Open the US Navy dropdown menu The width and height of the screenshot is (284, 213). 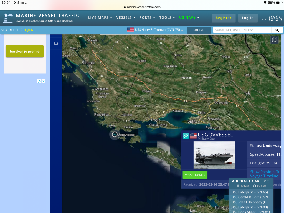189,18
